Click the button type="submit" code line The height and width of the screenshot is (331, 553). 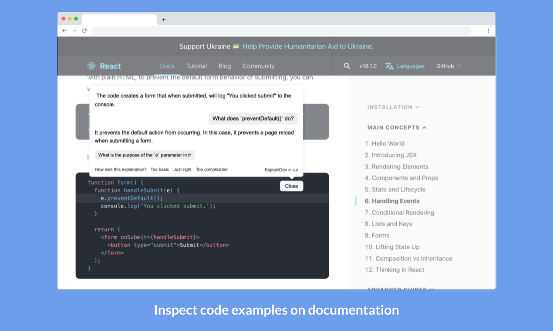(168, 245)
